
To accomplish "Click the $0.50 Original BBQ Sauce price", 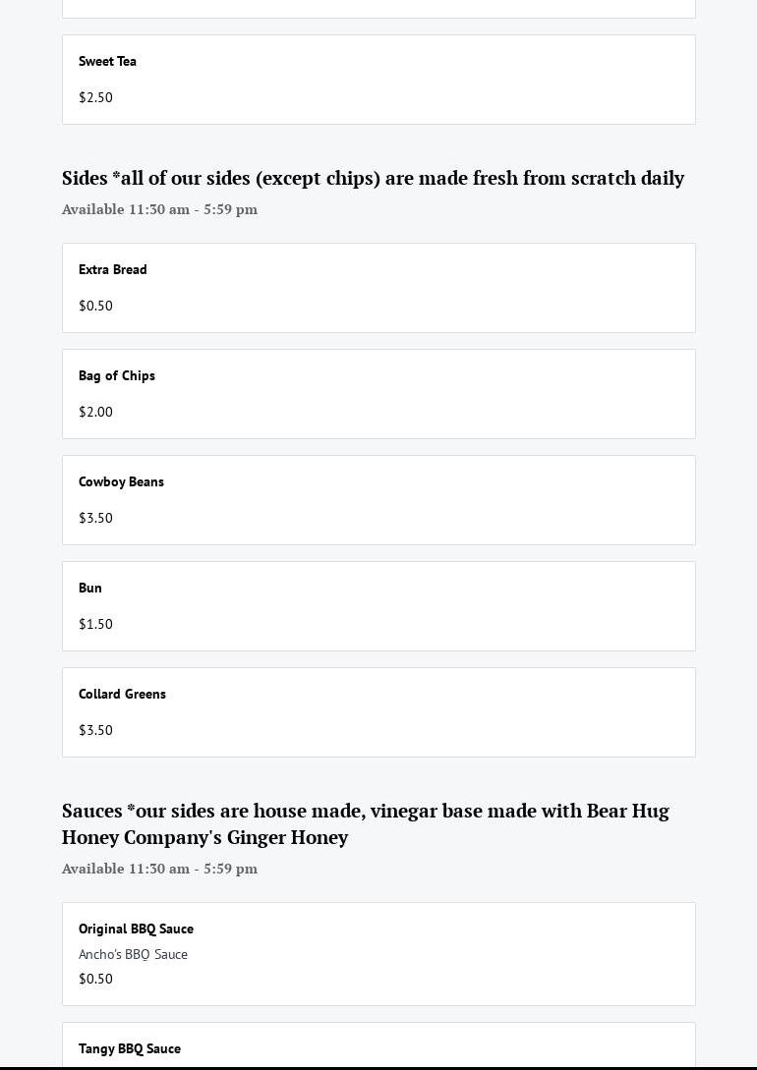I will [x=95, y=979].
